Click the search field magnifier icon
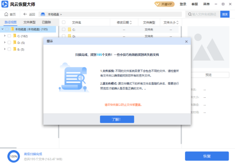The image size is (243, 163). point(190,14)
